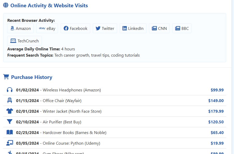Click the eBay logo icon
234x154 pixels.
click(x=42, y=28)
